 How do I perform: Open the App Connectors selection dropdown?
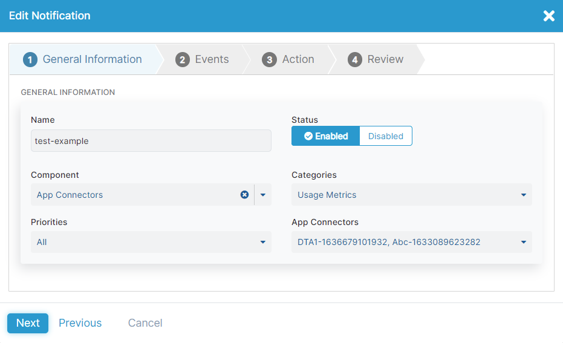pos(523,242)
